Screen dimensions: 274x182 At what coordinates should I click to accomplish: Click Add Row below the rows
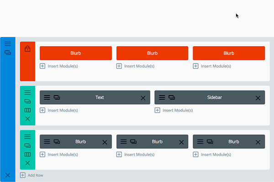pos(32,175)
